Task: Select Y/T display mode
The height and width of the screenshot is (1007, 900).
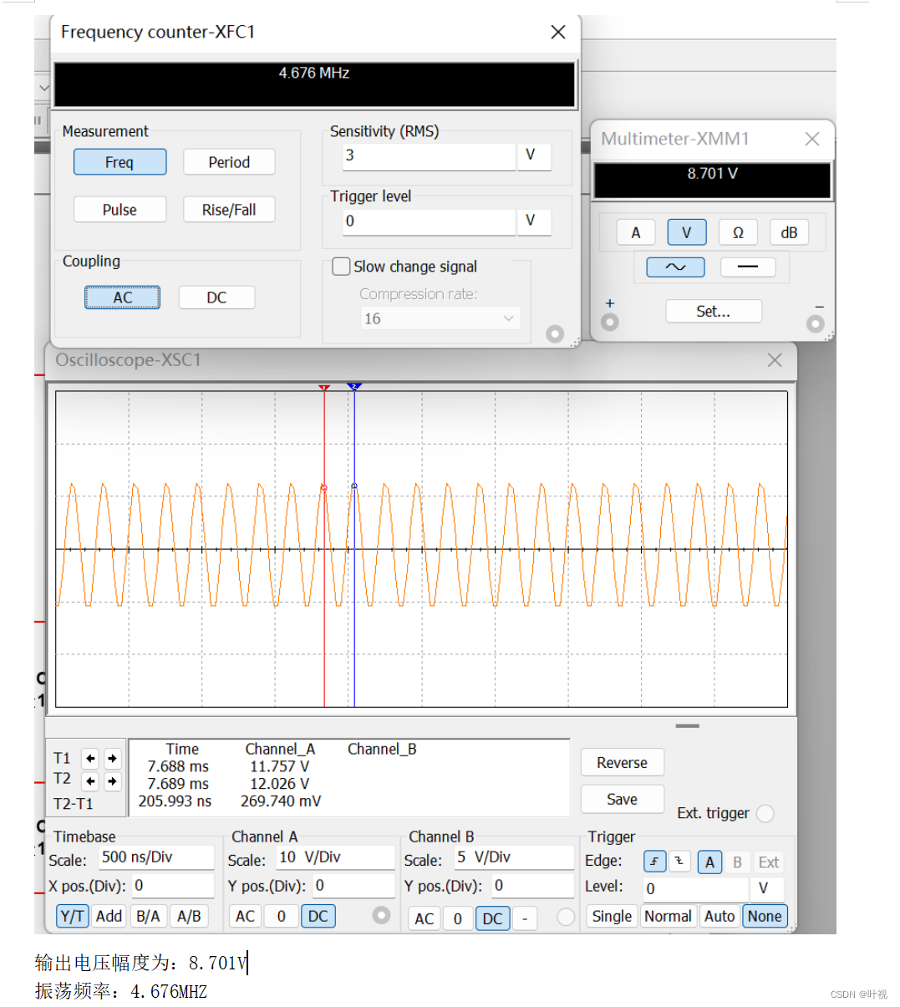Action: [73, 917]
